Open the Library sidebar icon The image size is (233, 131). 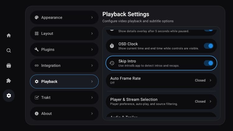pos(9,65)
